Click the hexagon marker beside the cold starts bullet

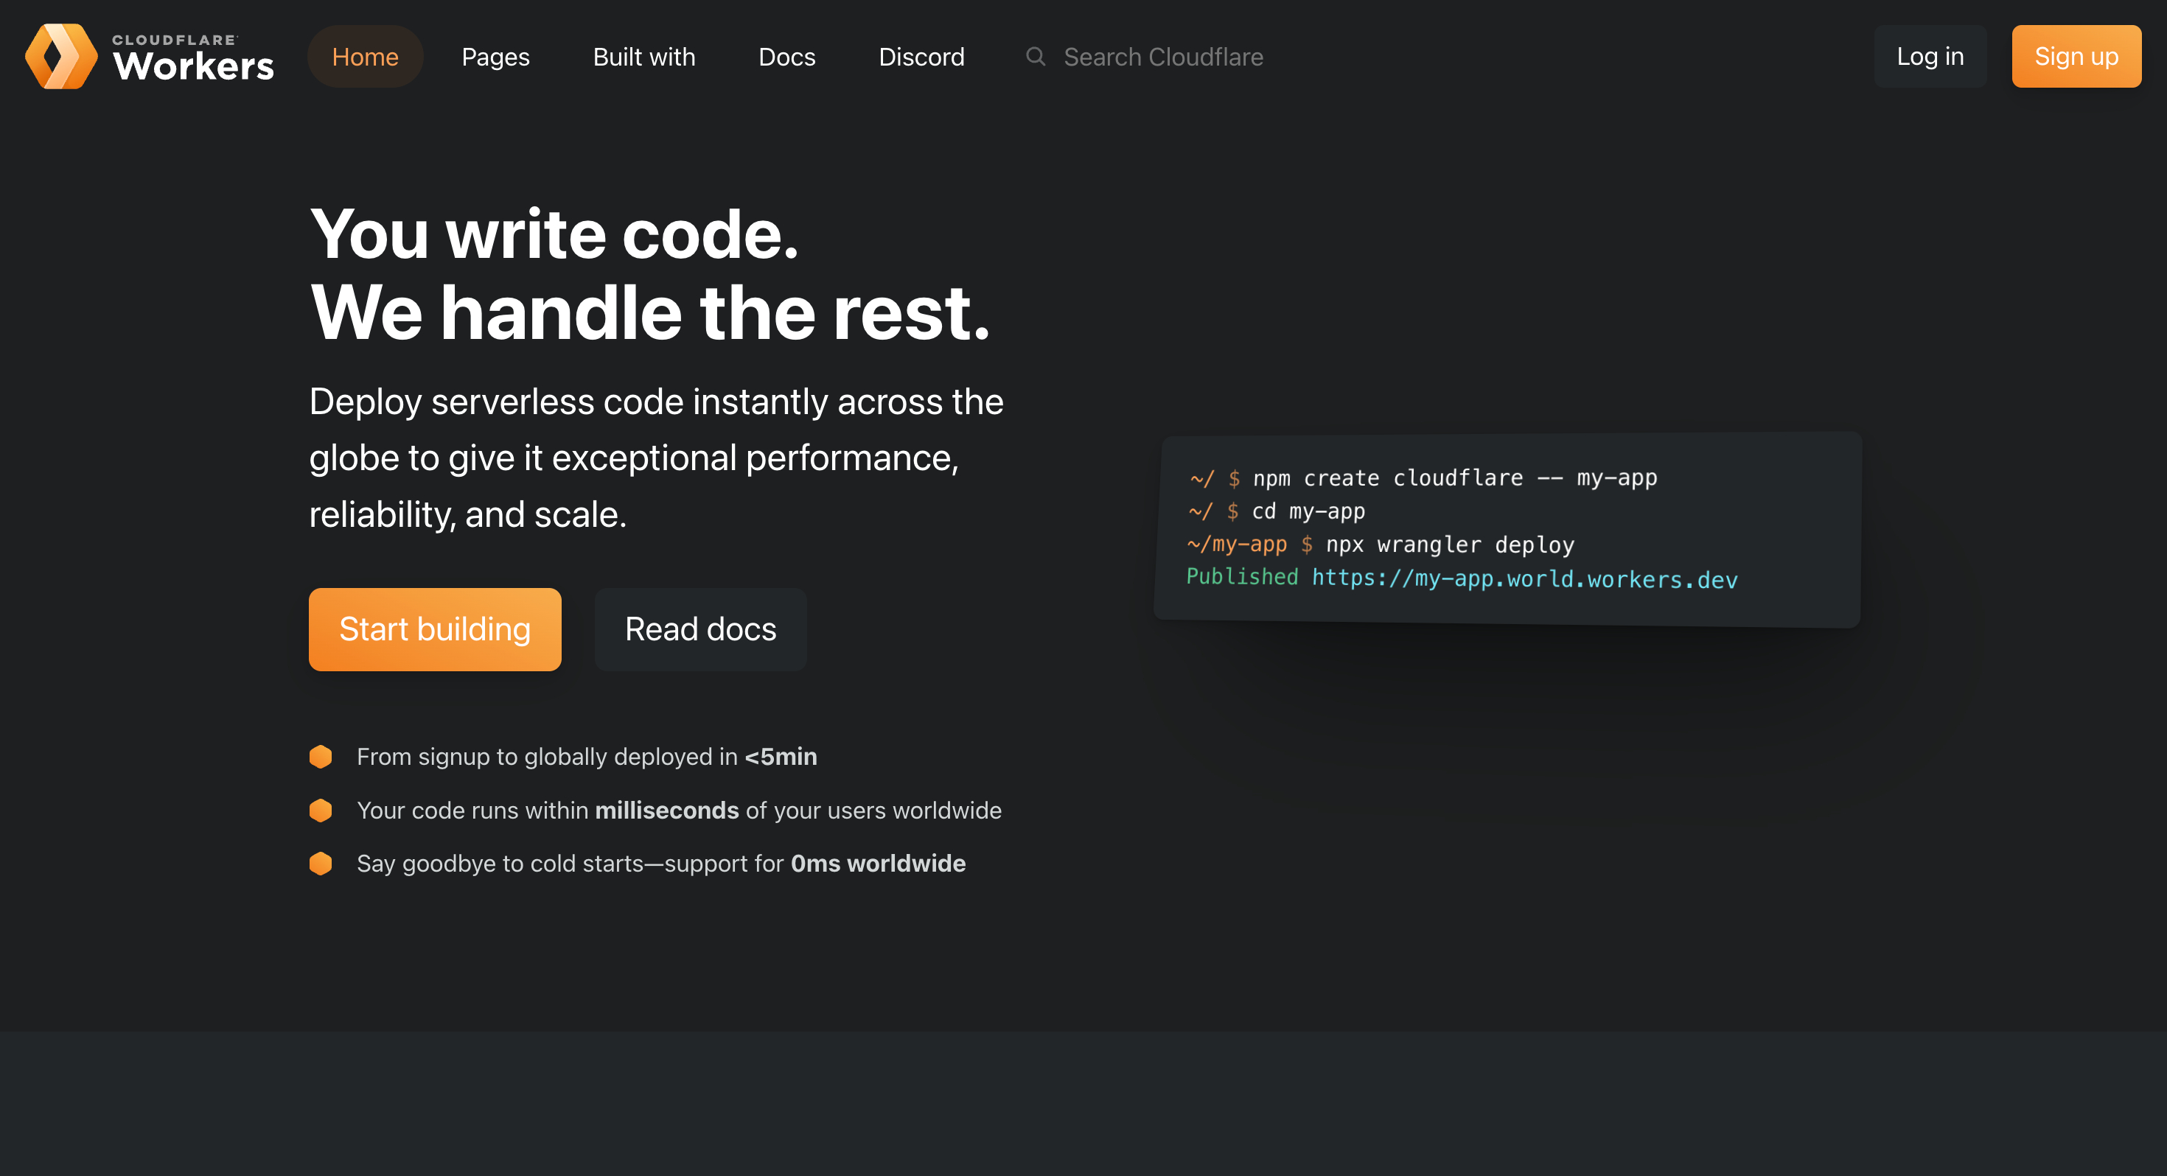(321, 863)
